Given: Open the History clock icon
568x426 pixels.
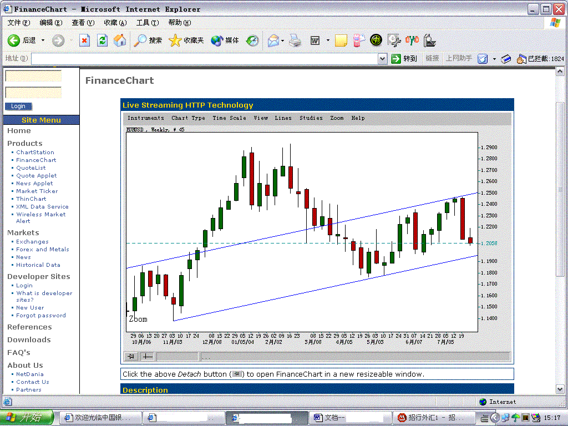Looking at the screenshot, I should pyautogui.click(x=252, y=40).
